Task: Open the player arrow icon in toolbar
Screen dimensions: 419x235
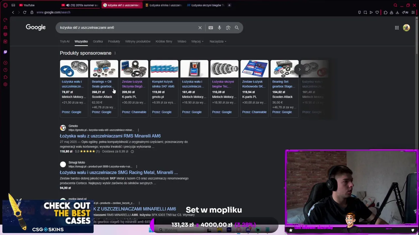Action: coord(371,12)
